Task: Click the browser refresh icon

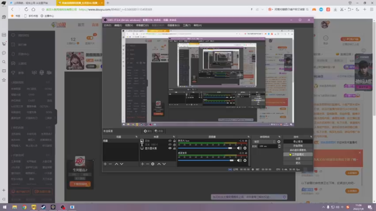Action: coord(26,9)
